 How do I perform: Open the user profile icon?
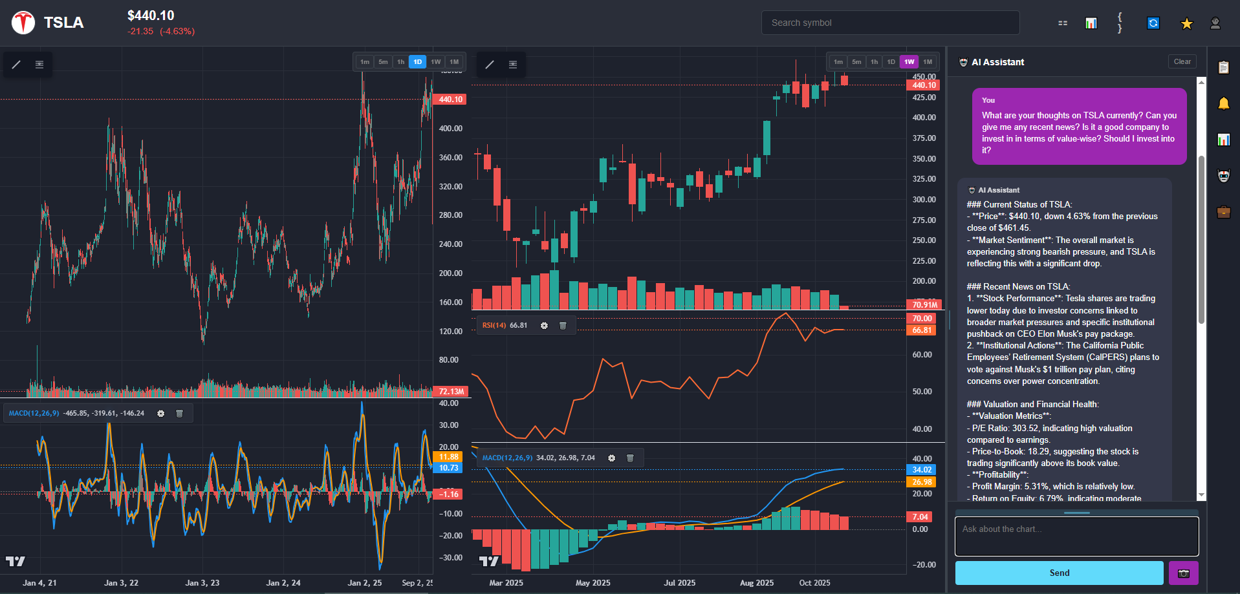(1215, 23)
